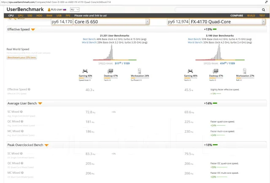The height and width of the screenshot is (183, 270).
Task: Collapse the Average User Bench section
Action: tap(40, 103)
